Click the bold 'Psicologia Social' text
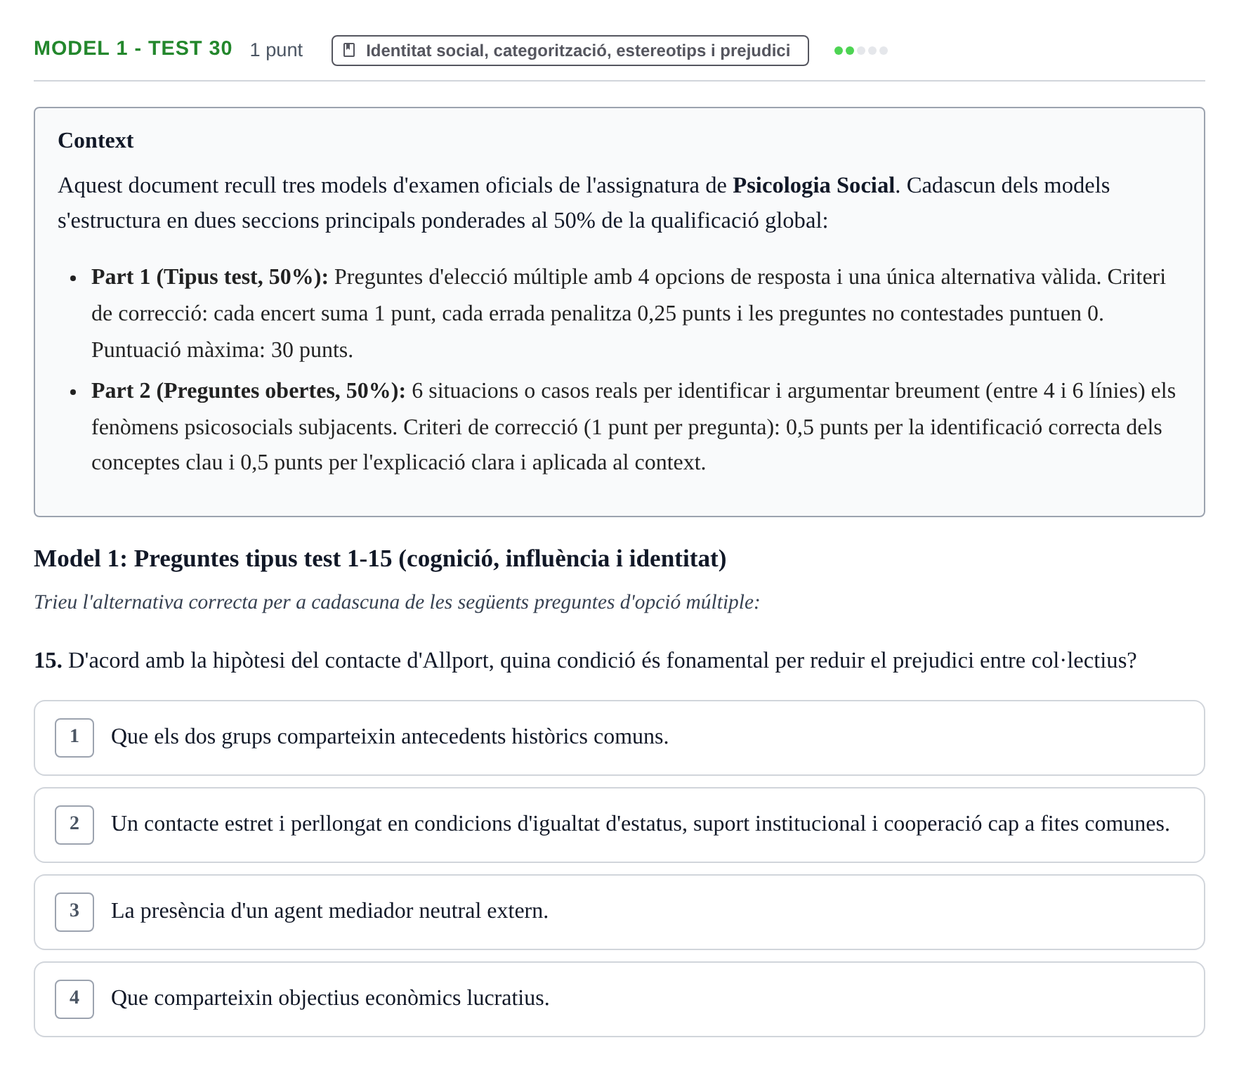Screen dimensions: 1239x1071 coord(813,186)
